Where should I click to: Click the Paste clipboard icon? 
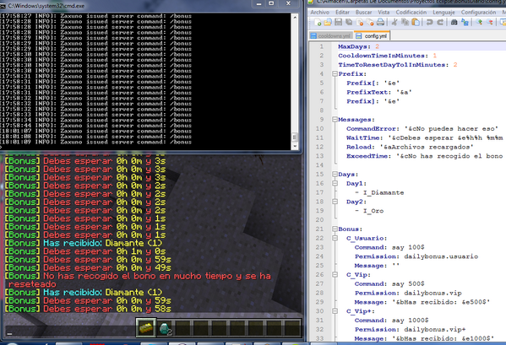tap(416, 22)
